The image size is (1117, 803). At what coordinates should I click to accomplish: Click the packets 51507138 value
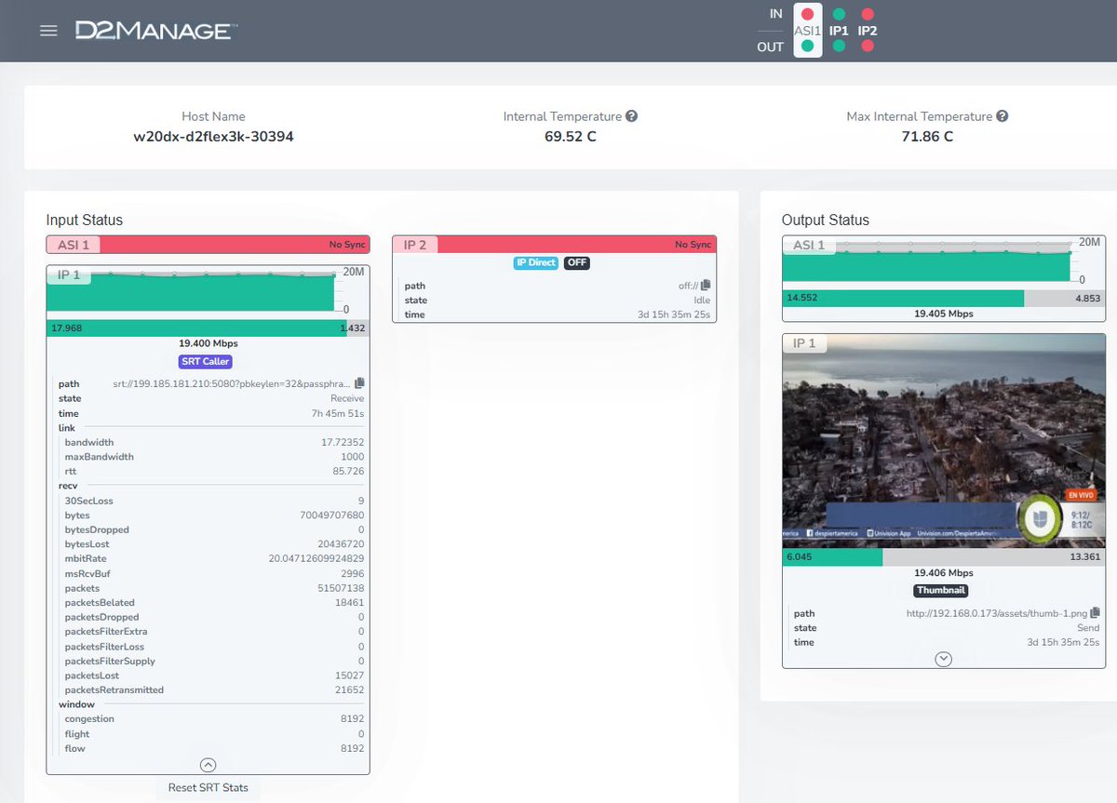[341, 588]
